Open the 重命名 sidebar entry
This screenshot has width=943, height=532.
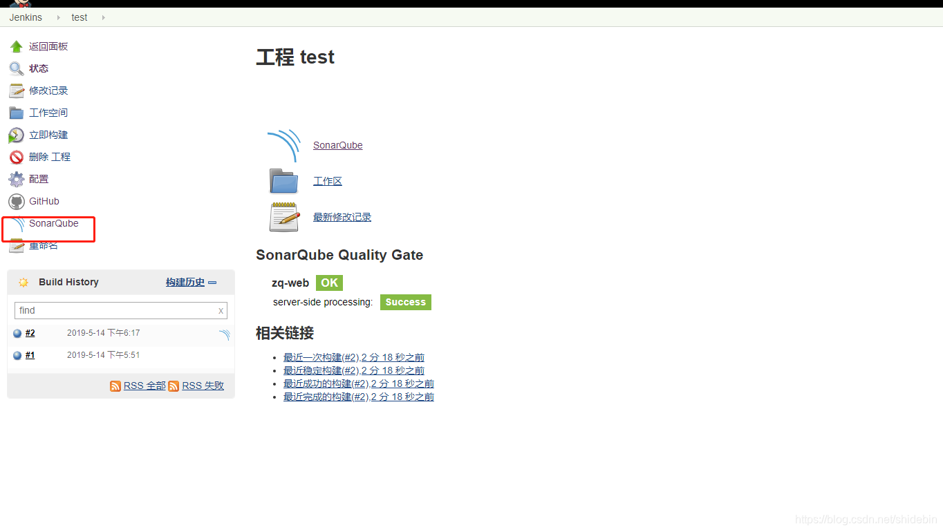click(44, 245)
